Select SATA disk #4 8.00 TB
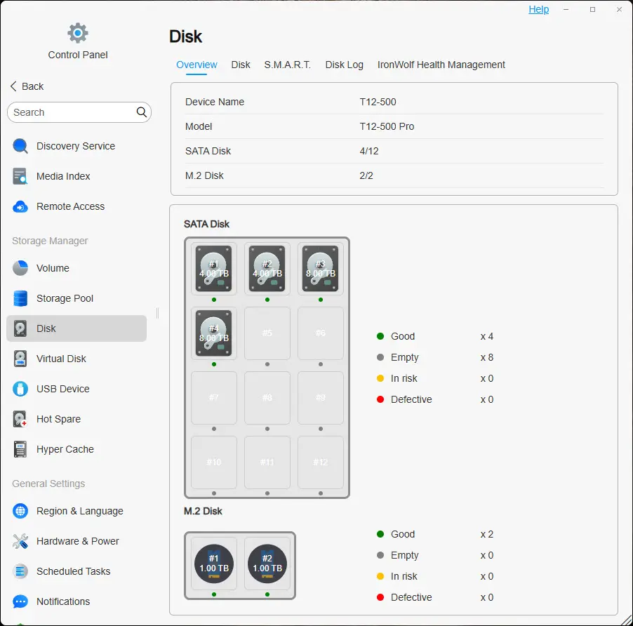 (214, 333)
